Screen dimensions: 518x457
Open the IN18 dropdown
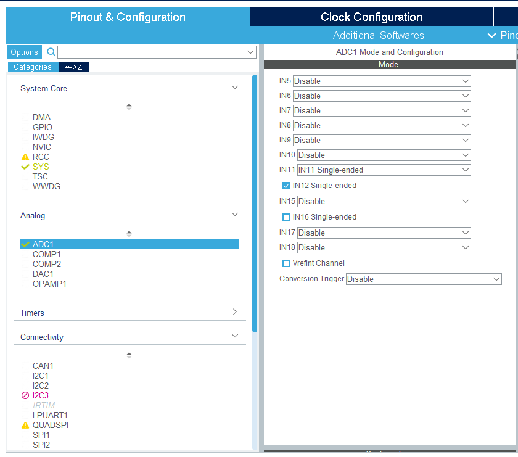pyautogui.click(x=384, y=248)
